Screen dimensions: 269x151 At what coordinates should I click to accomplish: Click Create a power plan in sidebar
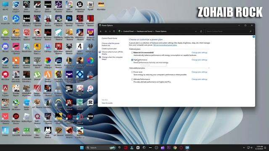(x=109, y=49)
